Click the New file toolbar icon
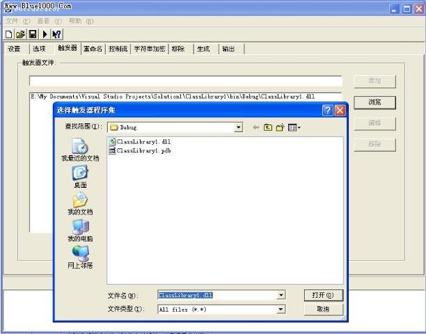This screenshot has width=426, height=334. pyautogui.click(x=8, y=33)
